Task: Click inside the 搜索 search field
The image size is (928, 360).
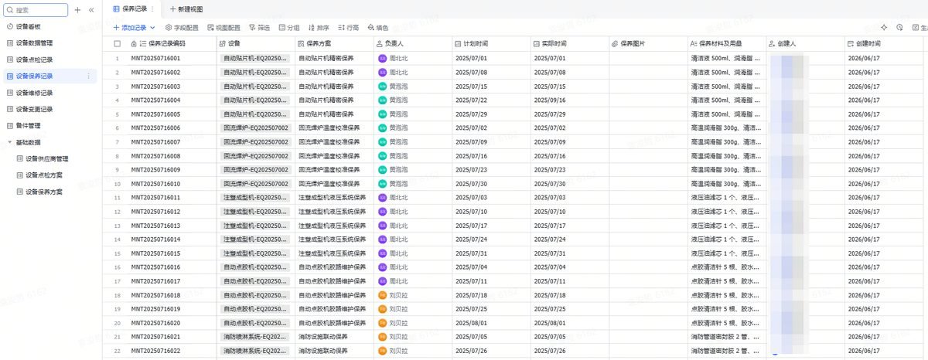Action: click(x=36, y=10)
